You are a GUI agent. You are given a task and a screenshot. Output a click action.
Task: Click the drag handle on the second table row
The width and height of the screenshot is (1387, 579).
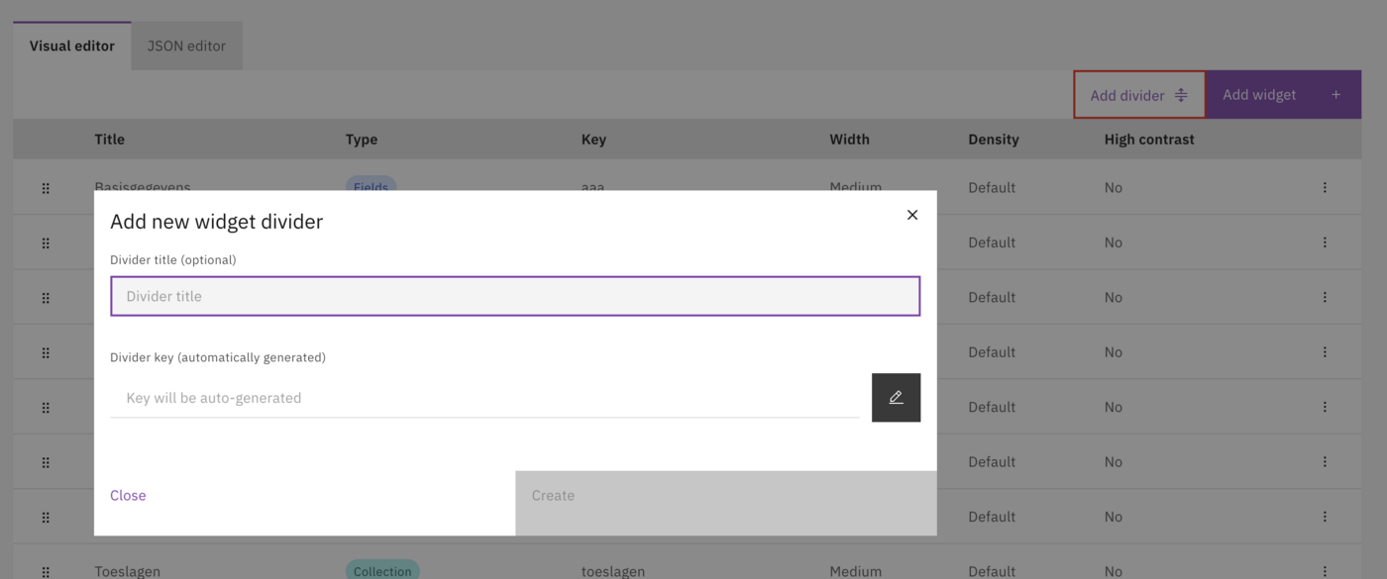coord(46,241)
